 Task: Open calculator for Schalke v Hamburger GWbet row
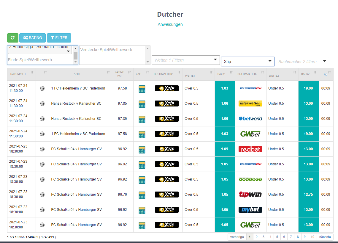click(x=142, y=225)
